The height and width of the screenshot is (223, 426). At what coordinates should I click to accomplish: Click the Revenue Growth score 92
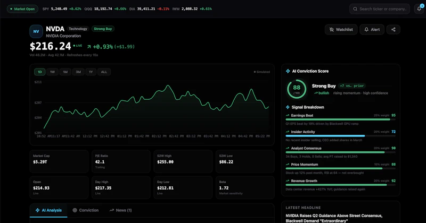pyautogui.click(x=394, y=181)
